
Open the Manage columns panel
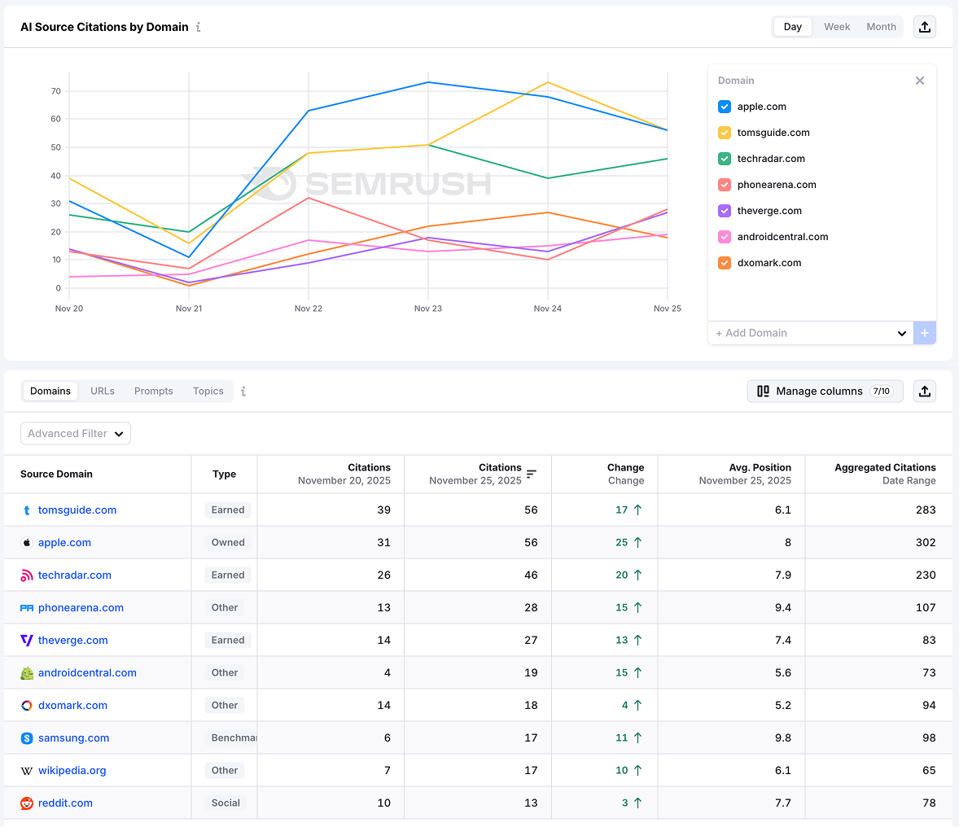(825, 391)
